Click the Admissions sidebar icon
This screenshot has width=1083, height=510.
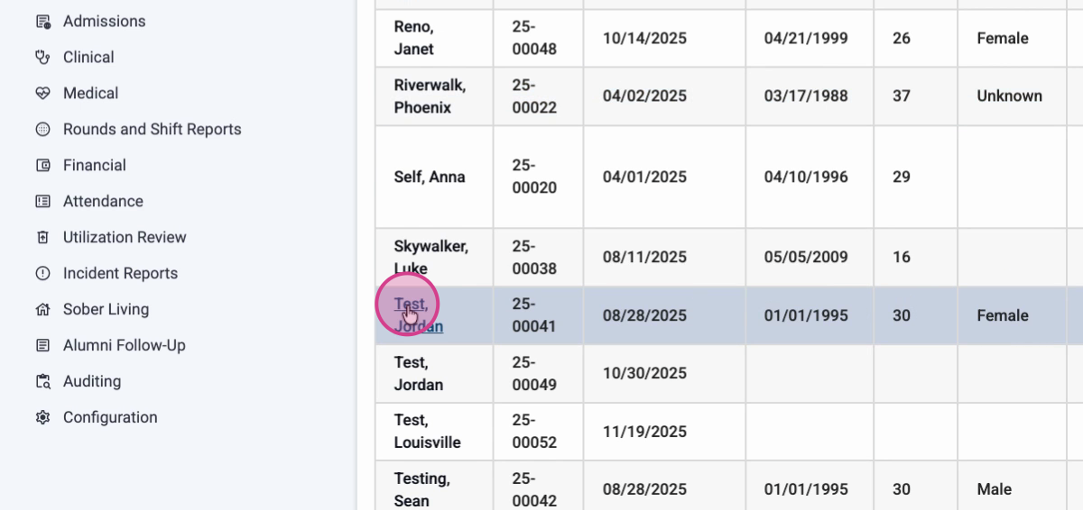point(42,22)
